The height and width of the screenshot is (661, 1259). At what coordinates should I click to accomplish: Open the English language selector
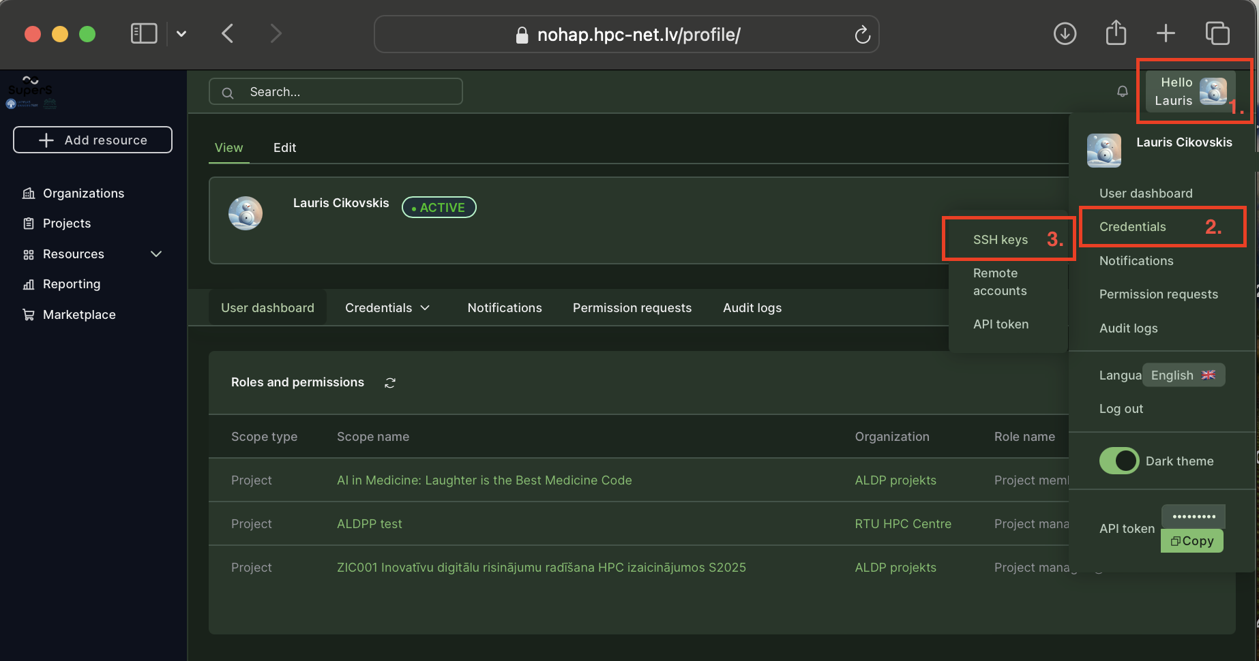[x=1183, y=375]
